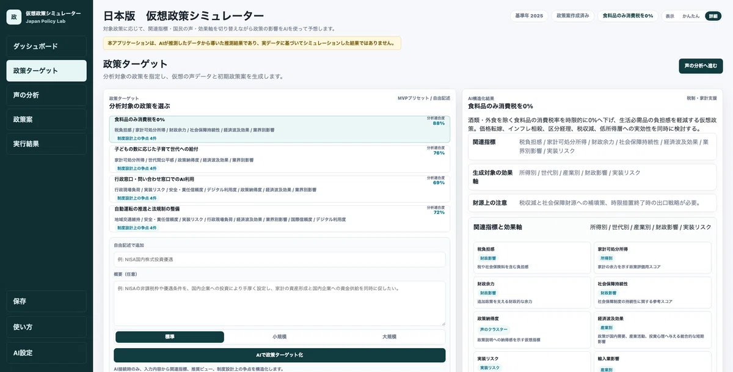
Task: Open the 使い方 help page
Action: (46, 327)
